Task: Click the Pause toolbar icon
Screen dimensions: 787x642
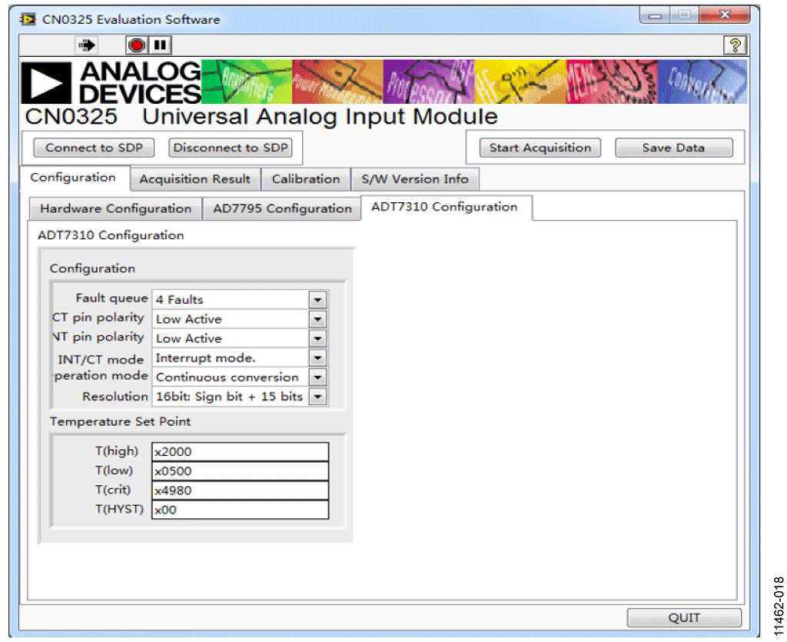Action: click(x=160, y=45)
